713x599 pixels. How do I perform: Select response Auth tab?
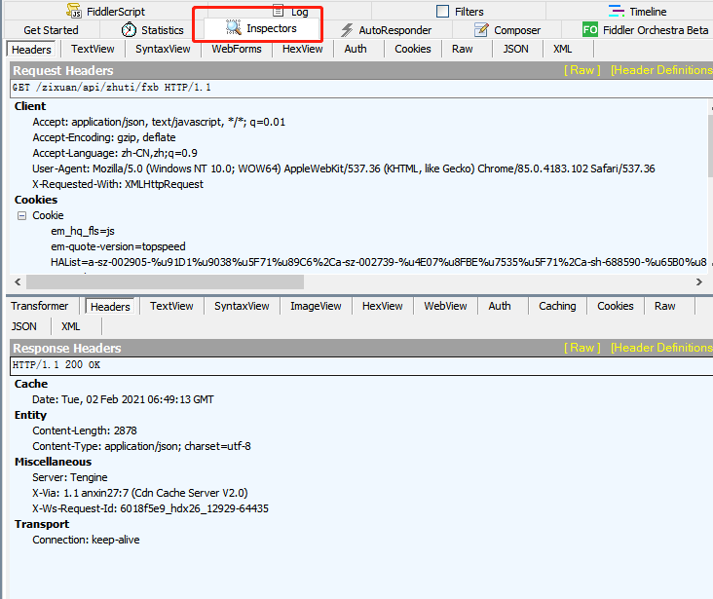pos(500,306)
